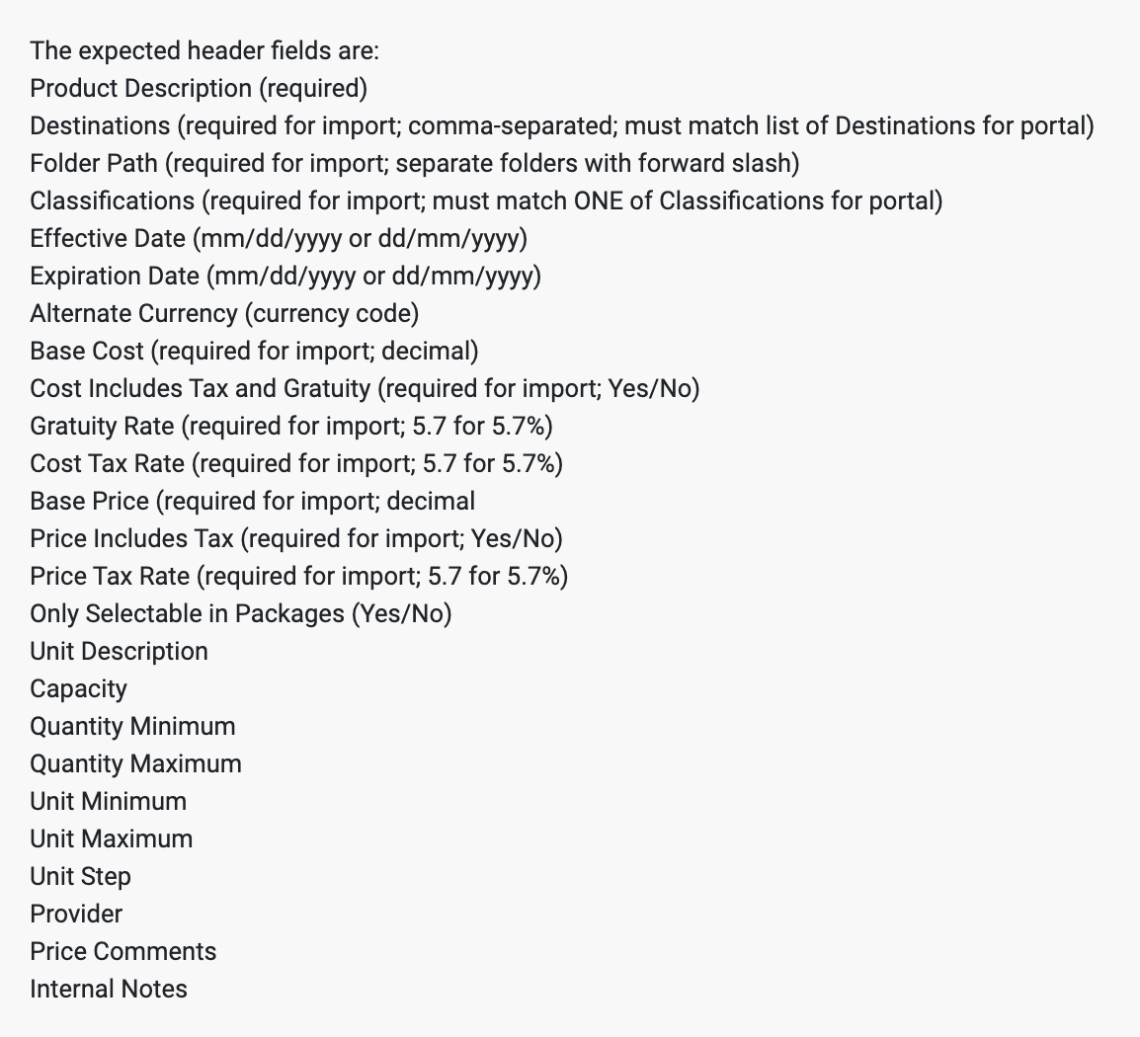The height and width of the screenshot is (1037, 1140).
Task: Click the Internal Notes text
Action: (x=109, y=990)
